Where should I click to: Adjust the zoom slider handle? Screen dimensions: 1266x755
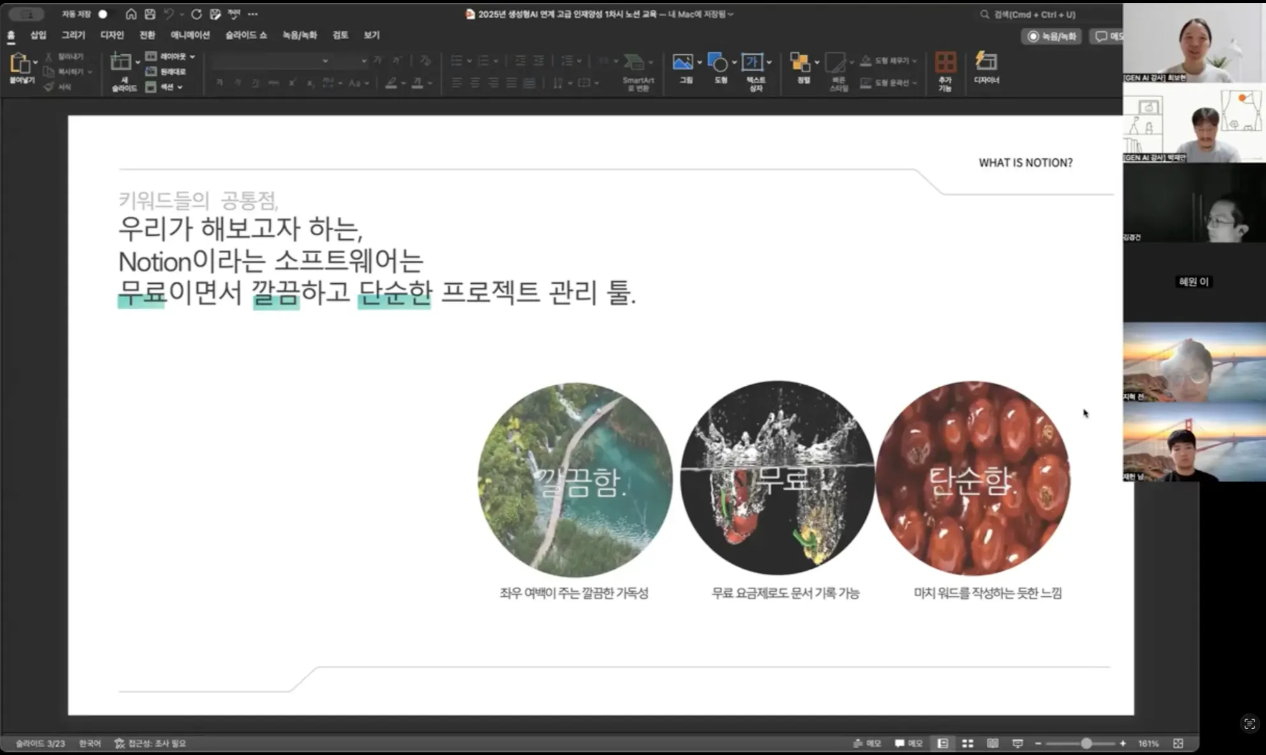click(x=1086, y=744)
